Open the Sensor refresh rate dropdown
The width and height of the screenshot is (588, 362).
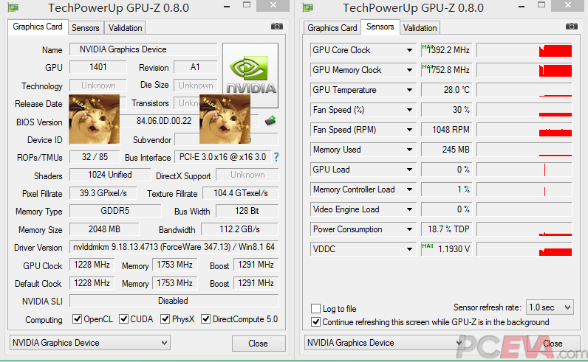pos(550,307)
